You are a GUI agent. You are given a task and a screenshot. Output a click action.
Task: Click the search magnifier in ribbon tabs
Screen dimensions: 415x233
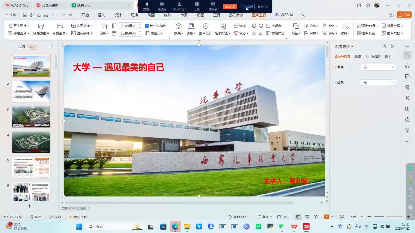(303, 15)
